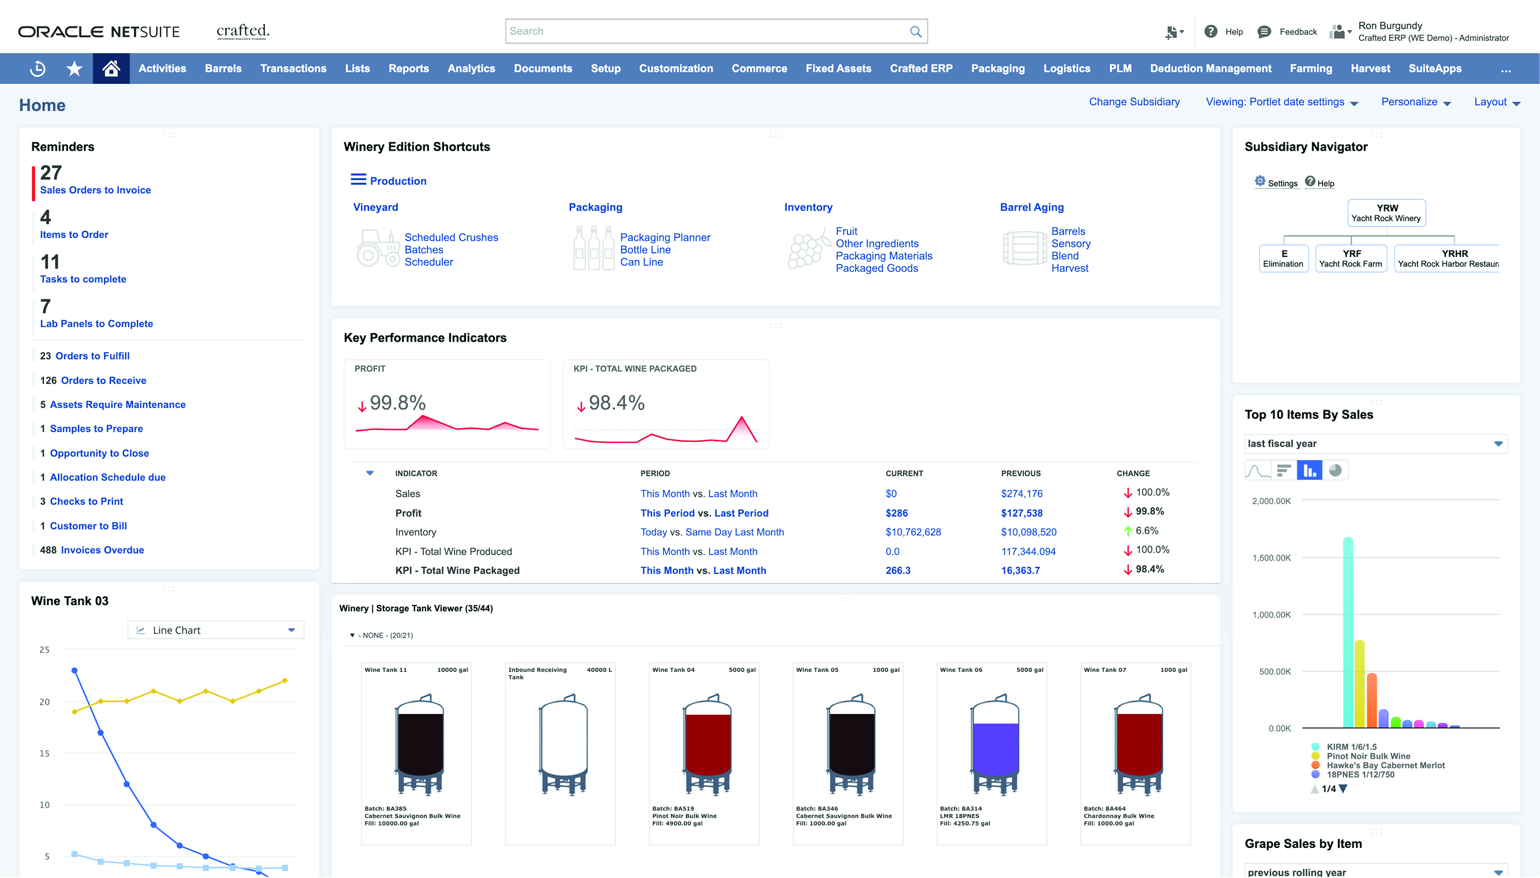
Task: Open the Packaging Planner shortcut
Action: [665, 238]
